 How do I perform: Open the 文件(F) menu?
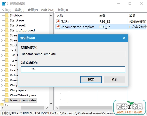[x=6, y=10]
